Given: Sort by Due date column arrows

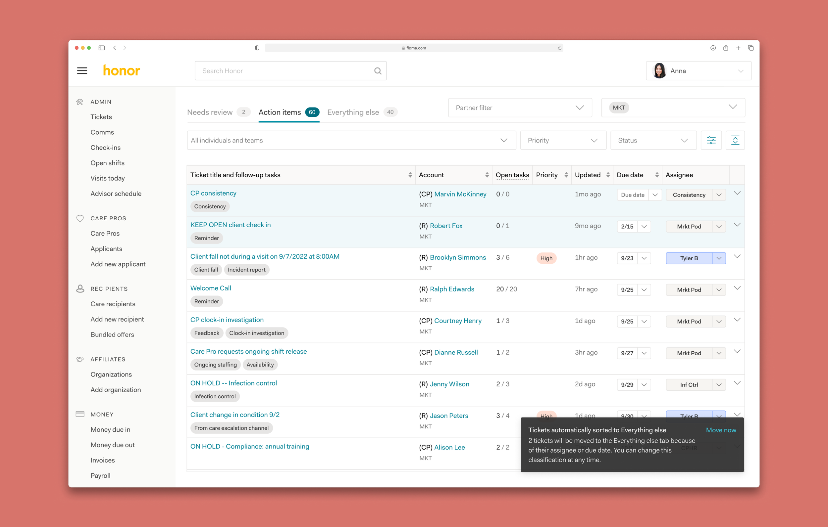Looking at the screenshot, I should (657, 175).
